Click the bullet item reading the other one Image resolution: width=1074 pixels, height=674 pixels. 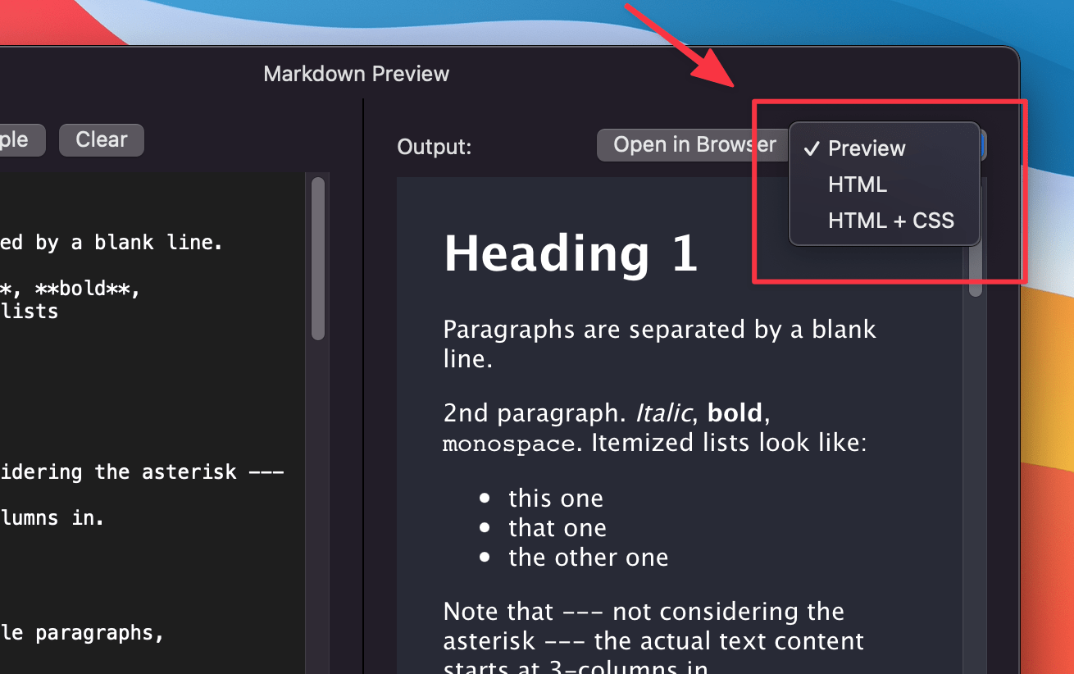[588, 557]
